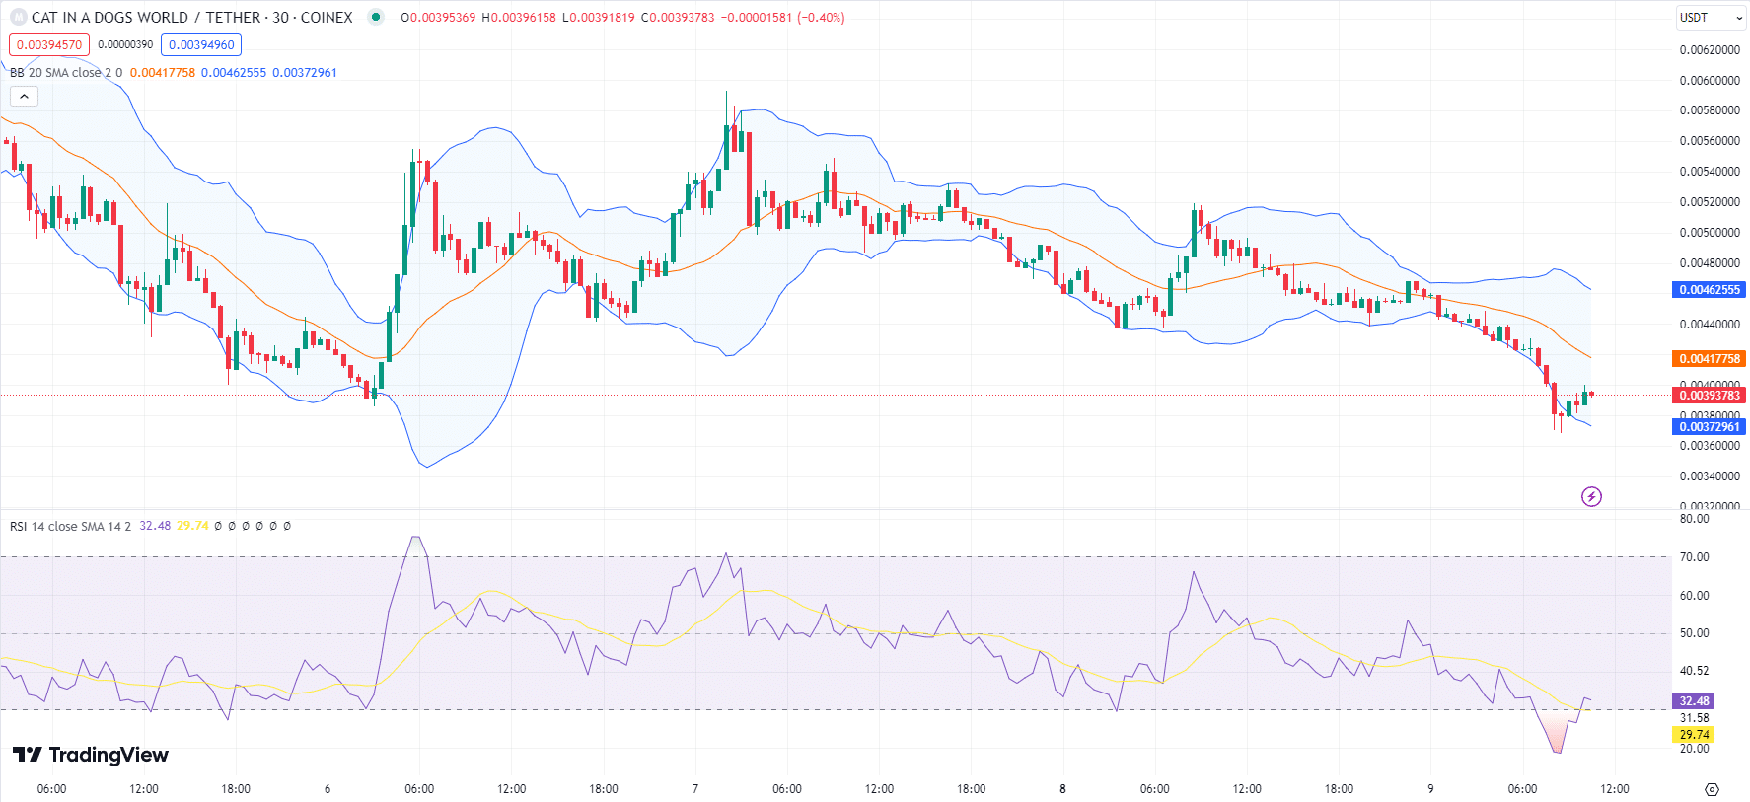
Task: Click the high price H0.00396158 value
Action: pos(519,18)
